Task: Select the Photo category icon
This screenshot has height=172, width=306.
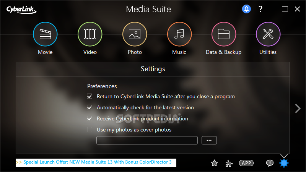Action: (135, 34)
